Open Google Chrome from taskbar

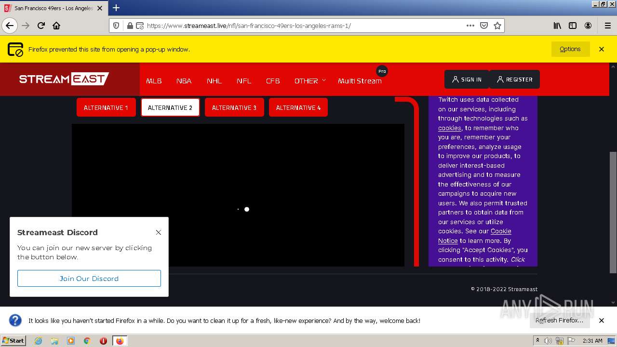click(87, 341)
